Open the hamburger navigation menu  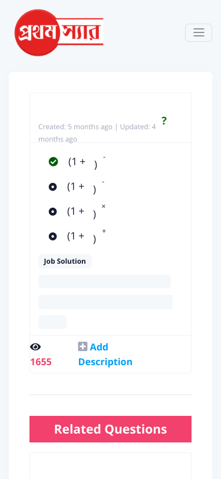[199, 32]
